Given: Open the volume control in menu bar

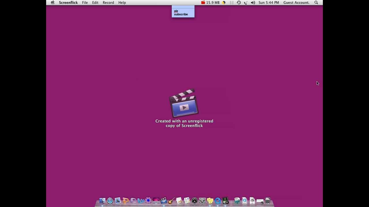Looking at the screenshot, I should [253, 3].
